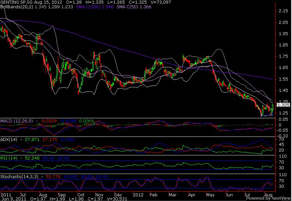This screenshot has width=292, height=201.
Task: Click the 'Stochastic(14,3,3)' panel label
Action: (x=19, y=177)
